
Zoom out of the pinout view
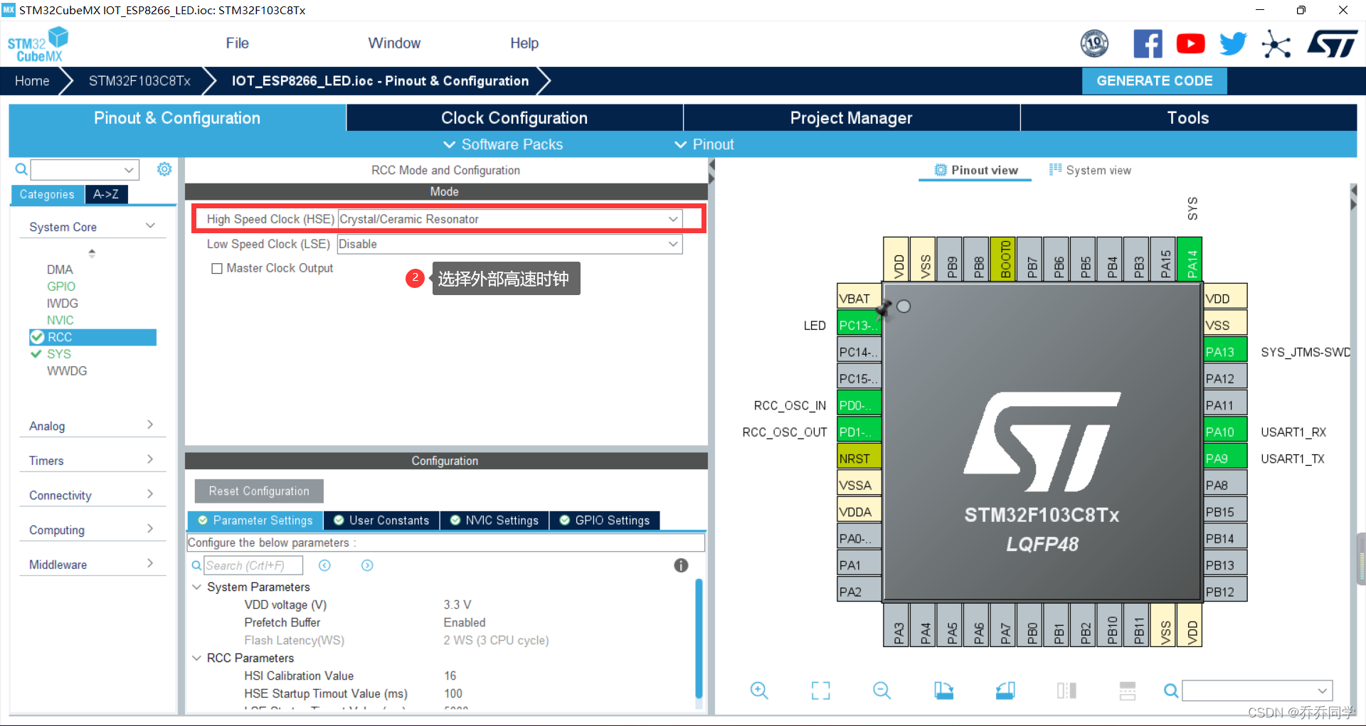[881, 690]
